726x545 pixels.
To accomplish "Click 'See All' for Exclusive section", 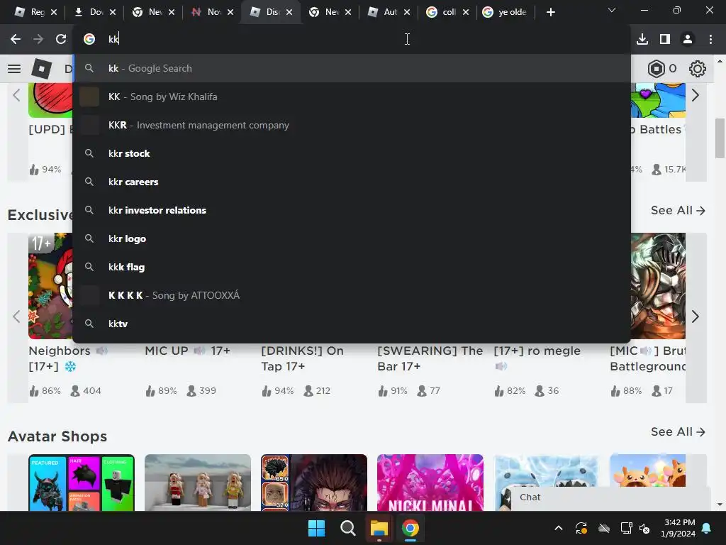I will click(x=678, y=210).
